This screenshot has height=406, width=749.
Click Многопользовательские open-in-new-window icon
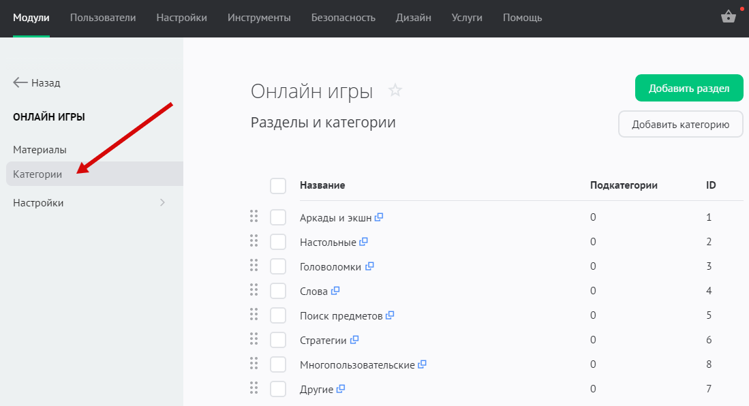(422, 364)
